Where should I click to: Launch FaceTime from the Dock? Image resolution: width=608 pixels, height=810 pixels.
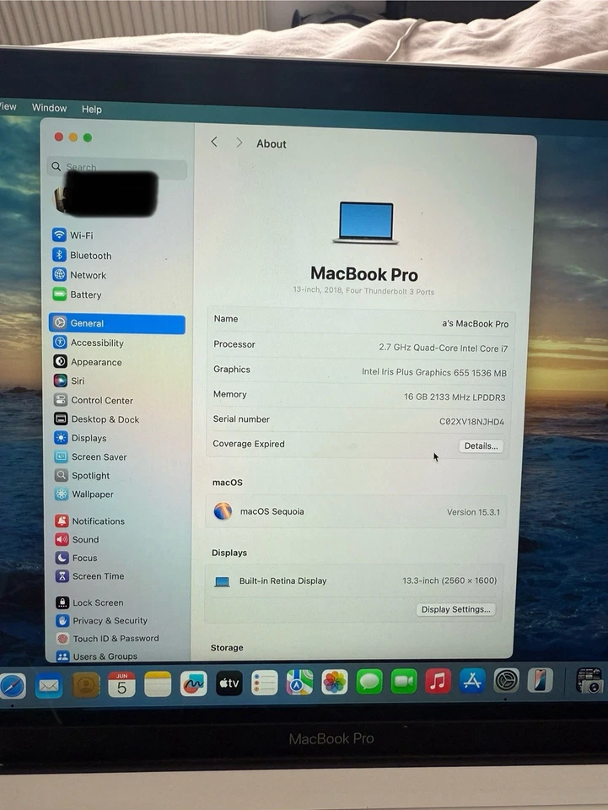404,682
